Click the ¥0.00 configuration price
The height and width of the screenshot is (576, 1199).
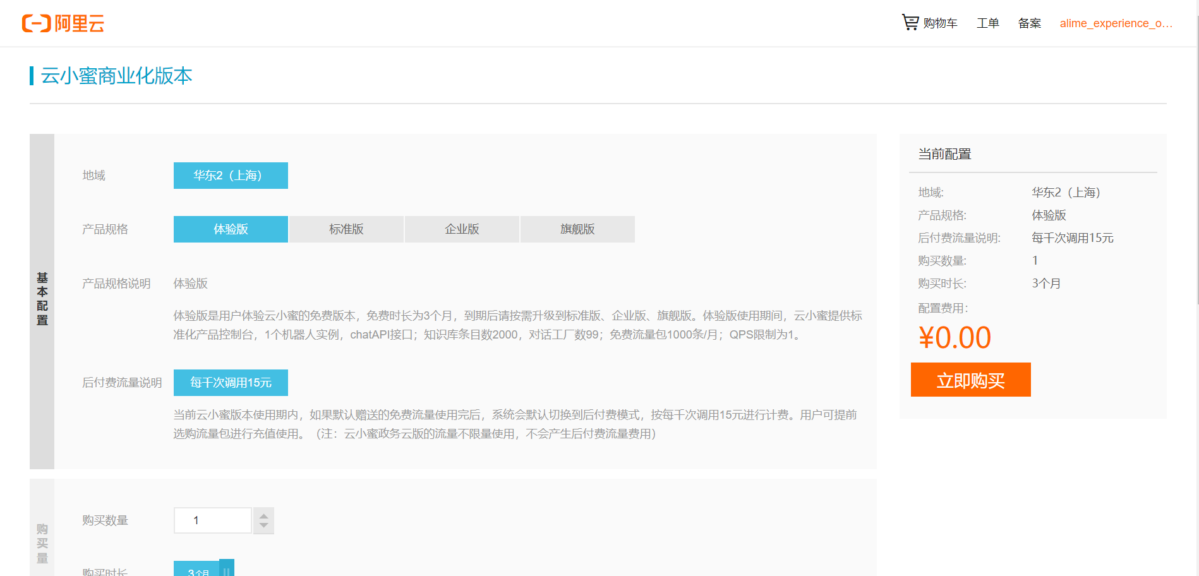955,338
